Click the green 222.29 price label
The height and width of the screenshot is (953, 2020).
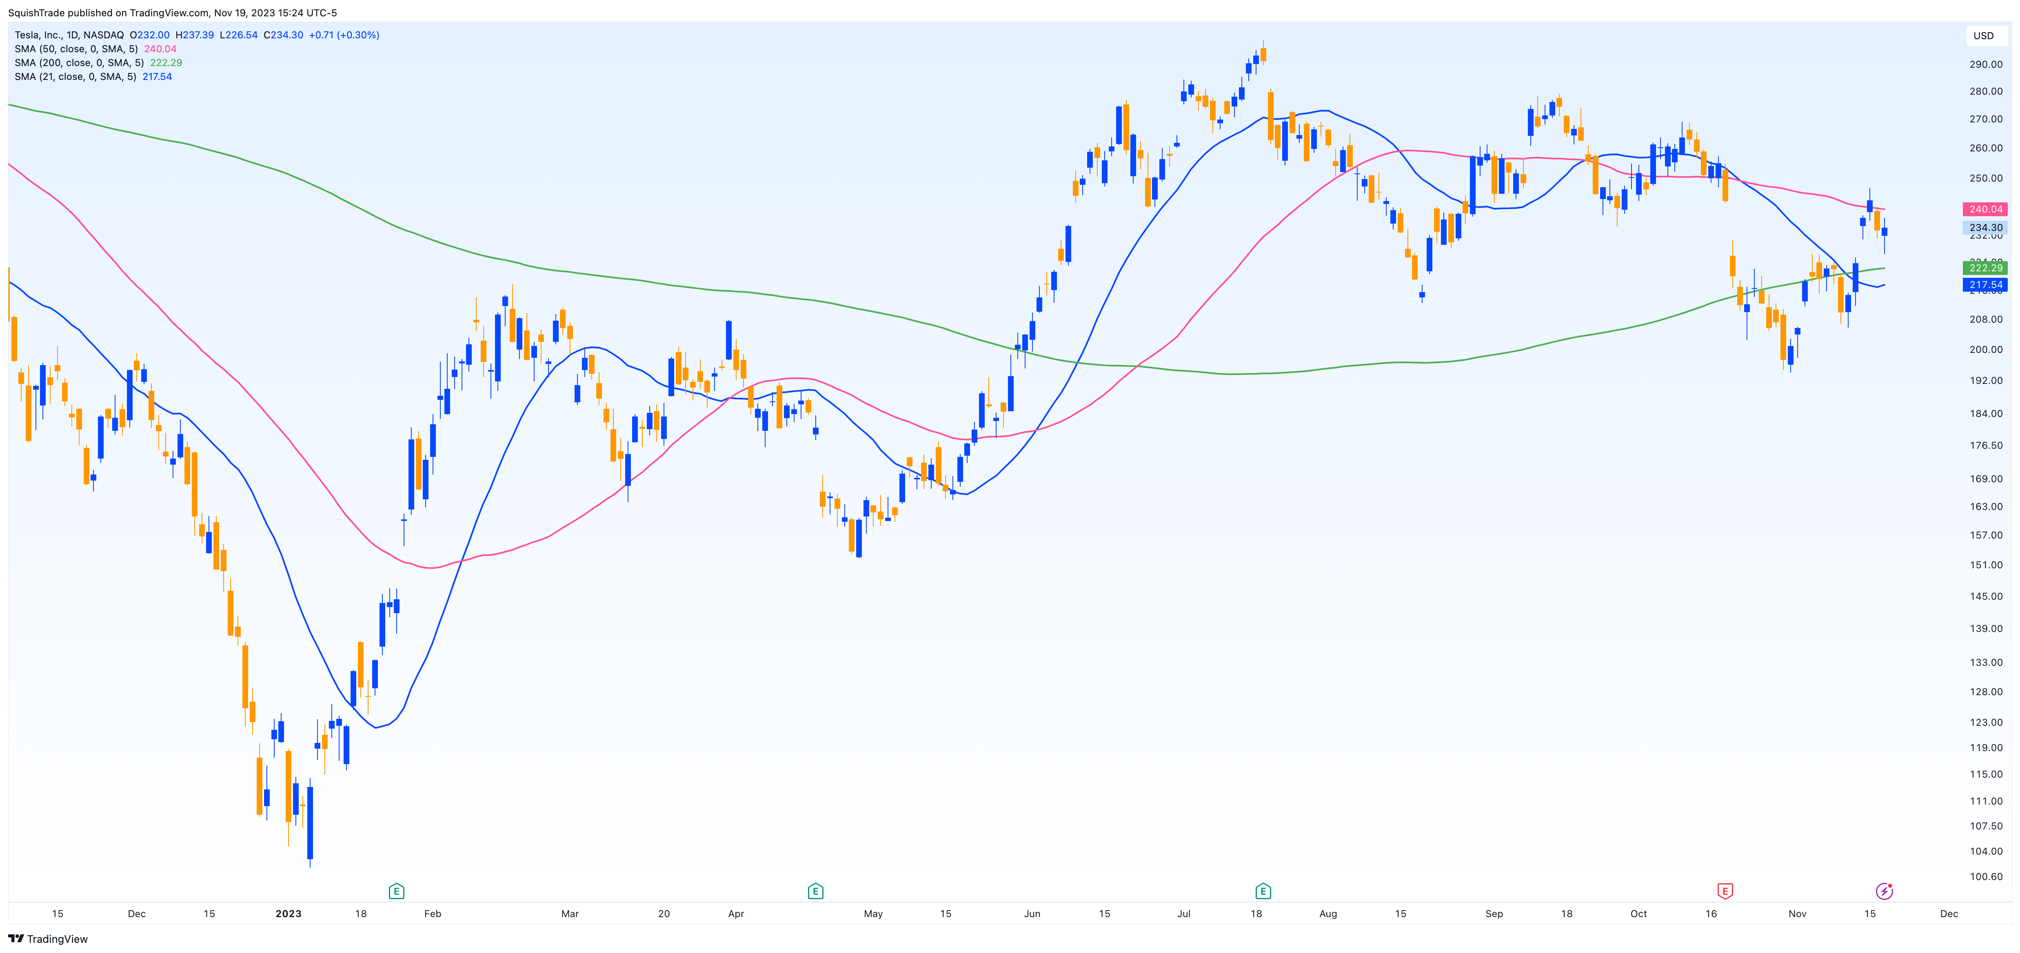coord(1985,268)
